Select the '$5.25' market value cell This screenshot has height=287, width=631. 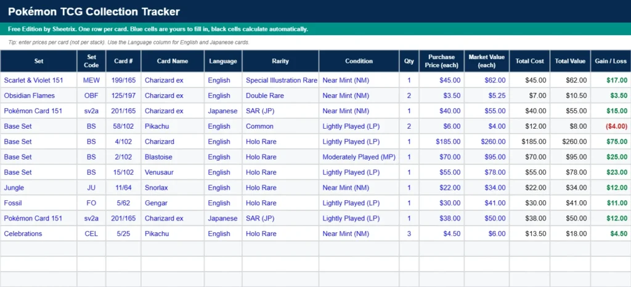coord(487,95)
